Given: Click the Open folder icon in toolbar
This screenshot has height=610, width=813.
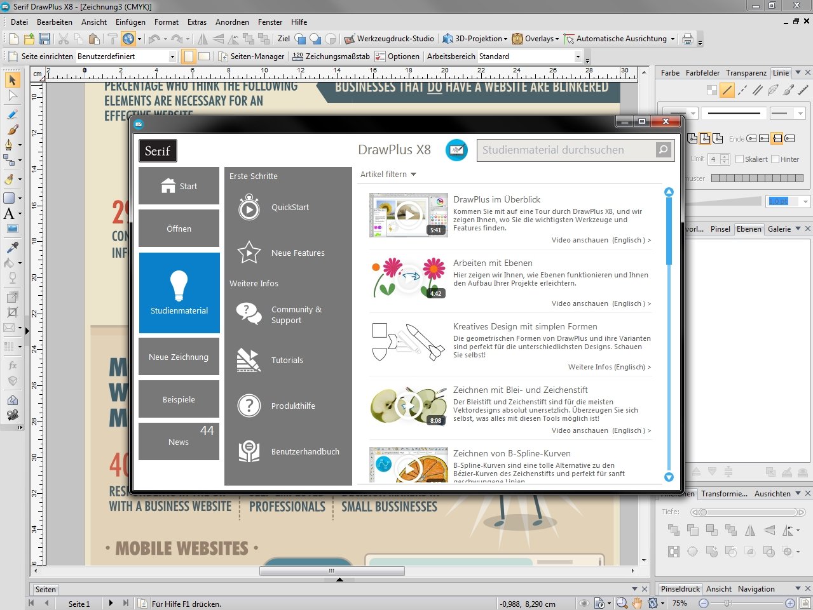Looking at the screenshot, I should (x=29, y=39).
